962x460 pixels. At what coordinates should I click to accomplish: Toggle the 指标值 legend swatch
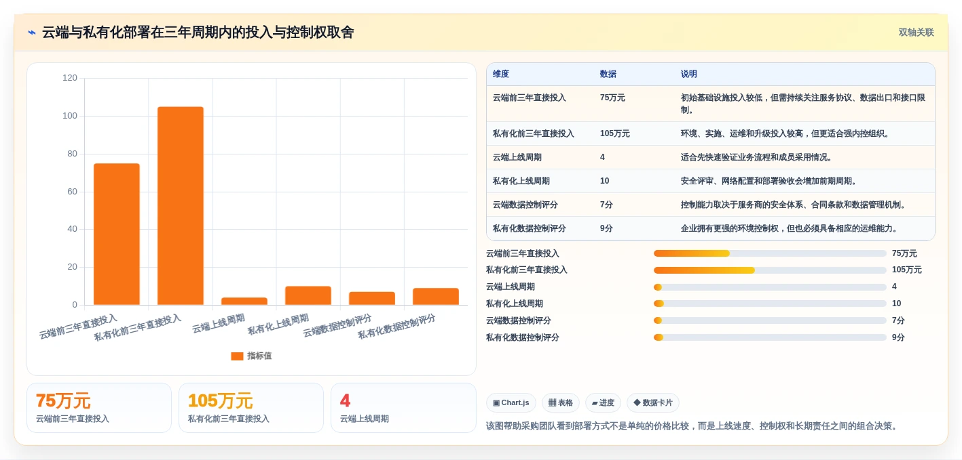coord(237,356)
